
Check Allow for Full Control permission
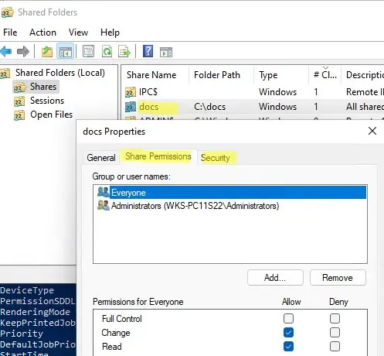click(288, 318)
